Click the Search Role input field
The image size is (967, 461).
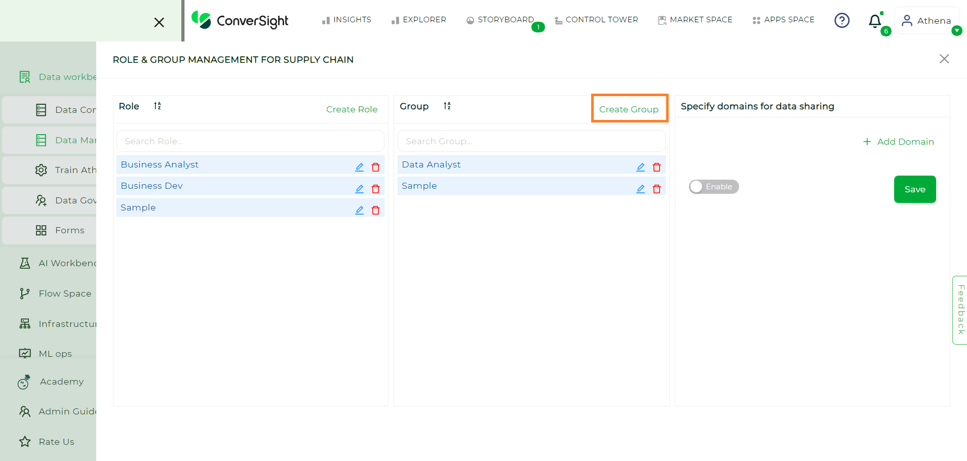[x=250, y=141]
